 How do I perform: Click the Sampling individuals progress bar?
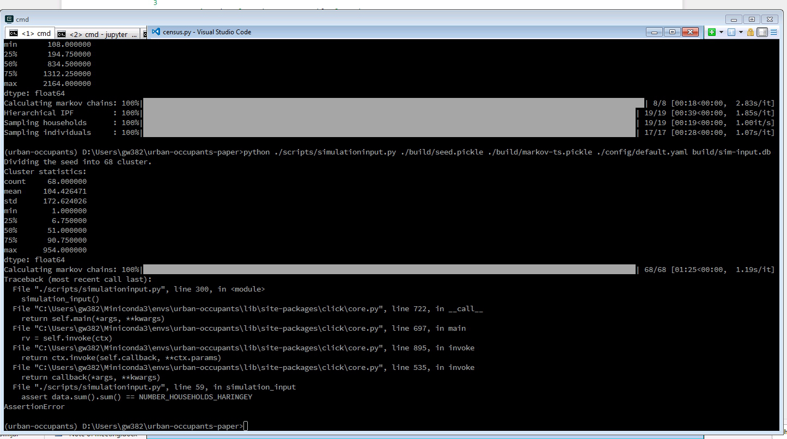389,133
